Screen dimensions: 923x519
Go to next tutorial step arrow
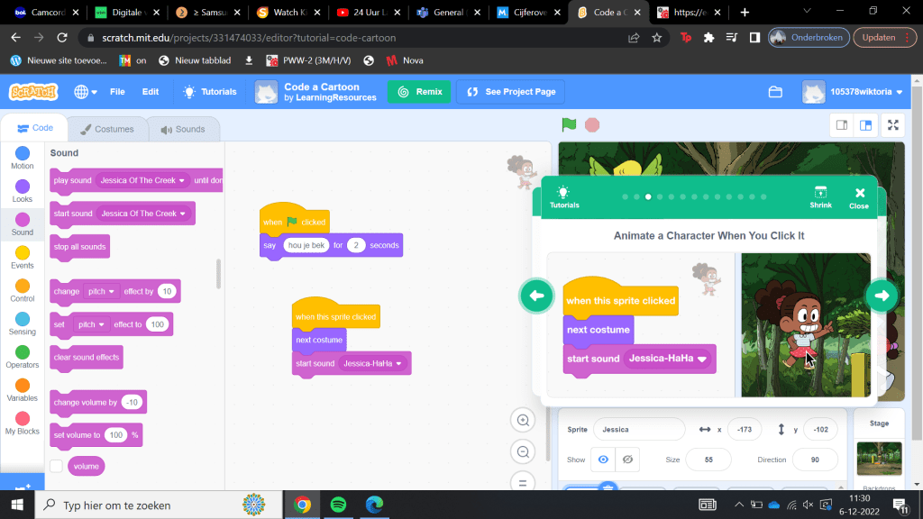click(x=882, y=296)
